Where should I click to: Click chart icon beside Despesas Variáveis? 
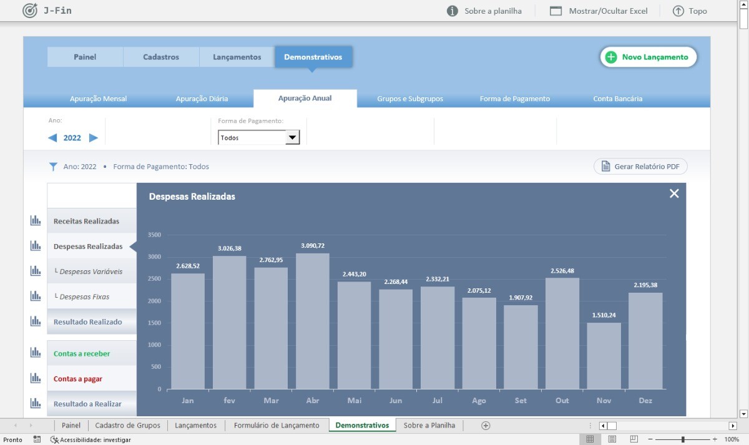point(35,271)
